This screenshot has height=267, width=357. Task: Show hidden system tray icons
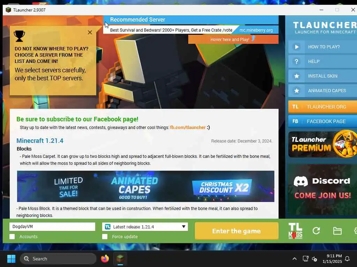tap(294, 259)
